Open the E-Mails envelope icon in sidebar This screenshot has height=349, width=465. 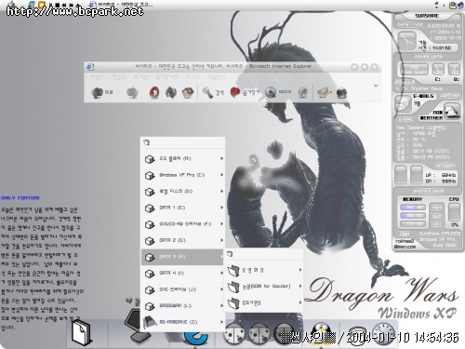pyautogui.click(x=403, y=104)
